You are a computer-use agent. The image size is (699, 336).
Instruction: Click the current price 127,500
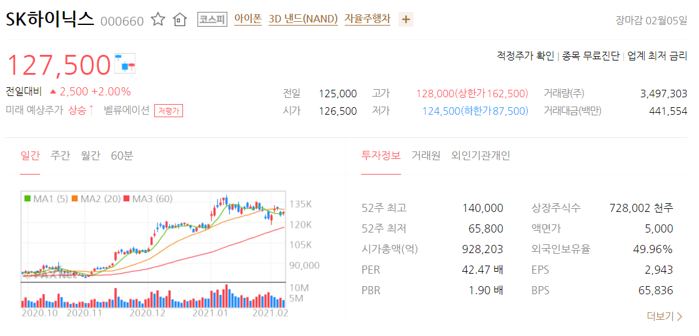(58, 65)
